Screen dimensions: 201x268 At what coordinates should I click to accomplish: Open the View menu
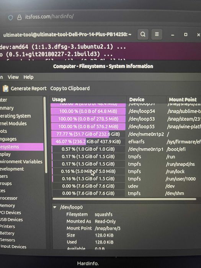(13, 77)
